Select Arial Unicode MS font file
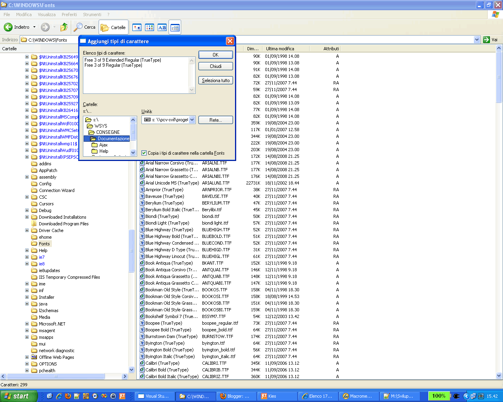The width and height of the screenshot is (503, 402). coord(172,183)
